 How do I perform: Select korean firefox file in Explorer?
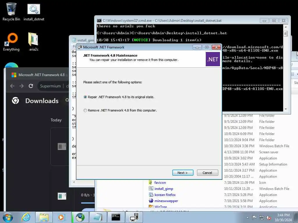(x=165, y=195)
